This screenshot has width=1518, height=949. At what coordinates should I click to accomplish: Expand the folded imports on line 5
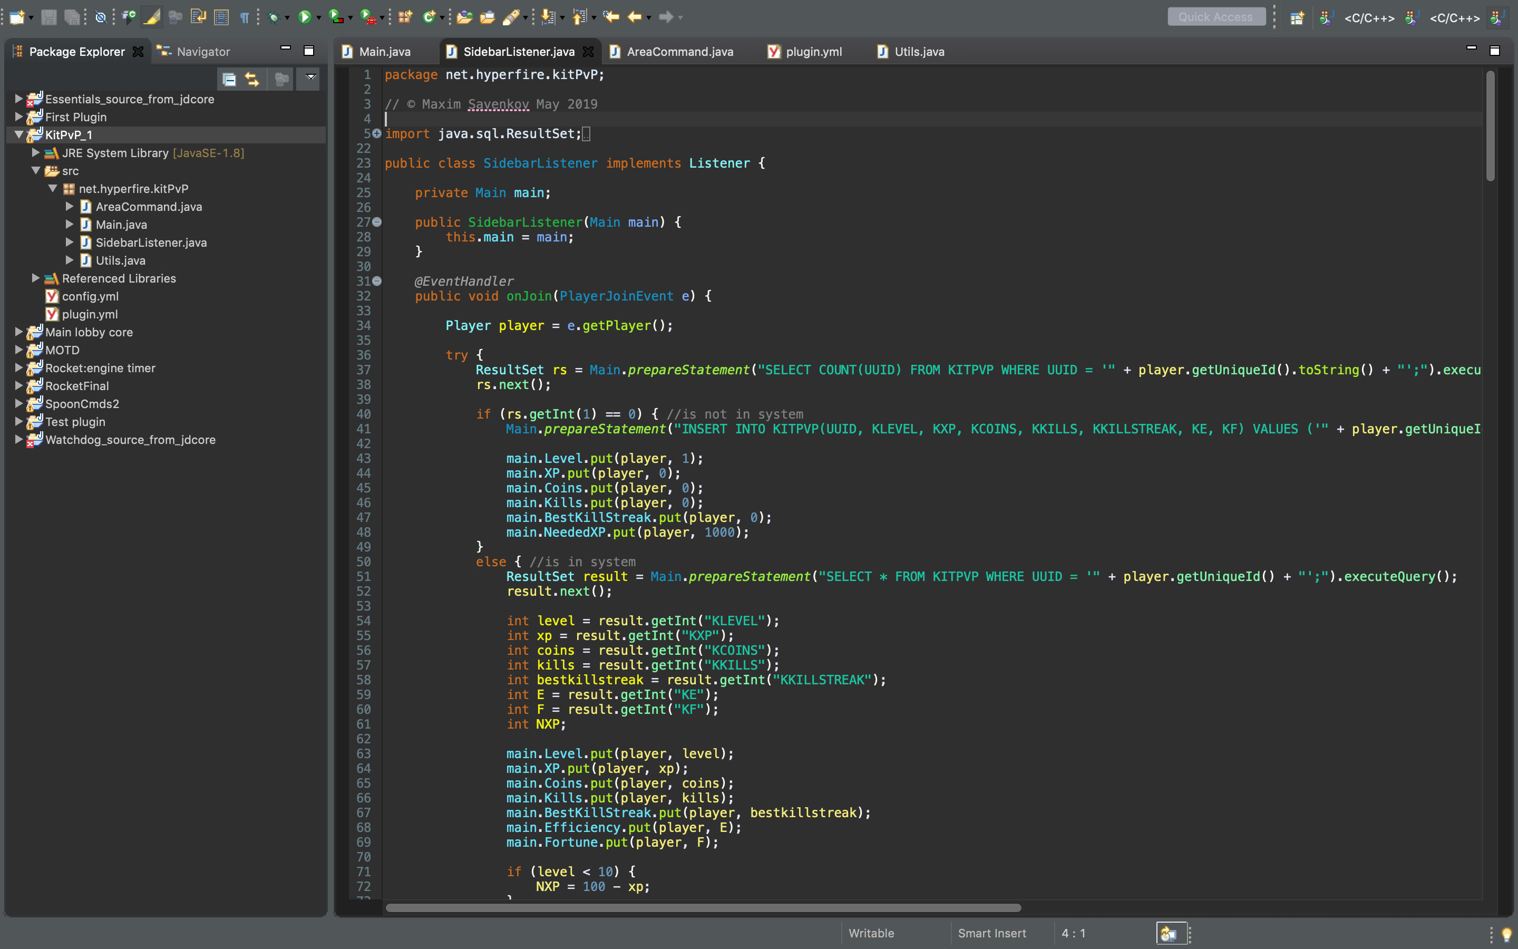pyautogui.click(x=377, y=133)
